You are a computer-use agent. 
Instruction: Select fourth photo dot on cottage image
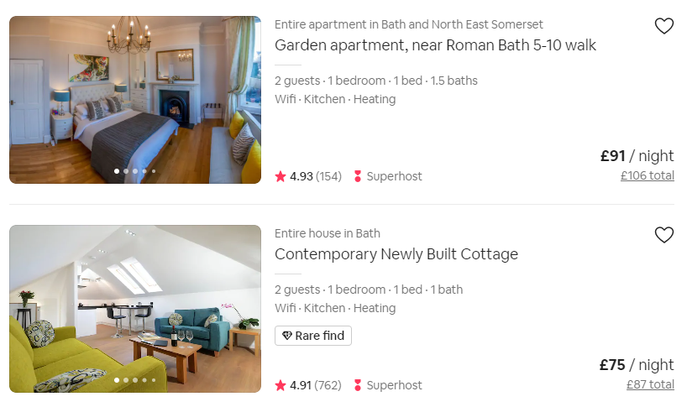(144, 380)
